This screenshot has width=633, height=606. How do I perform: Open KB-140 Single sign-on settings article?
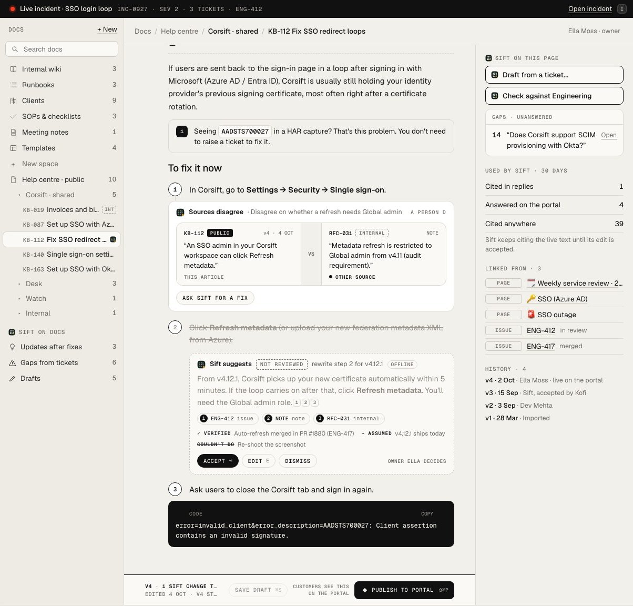coord(62,254)
